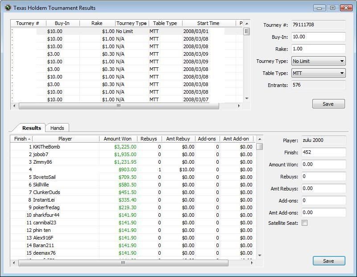Screen dimensions: 357x277
Task: Click into the Rake text field
Action: tap(318, 49)
